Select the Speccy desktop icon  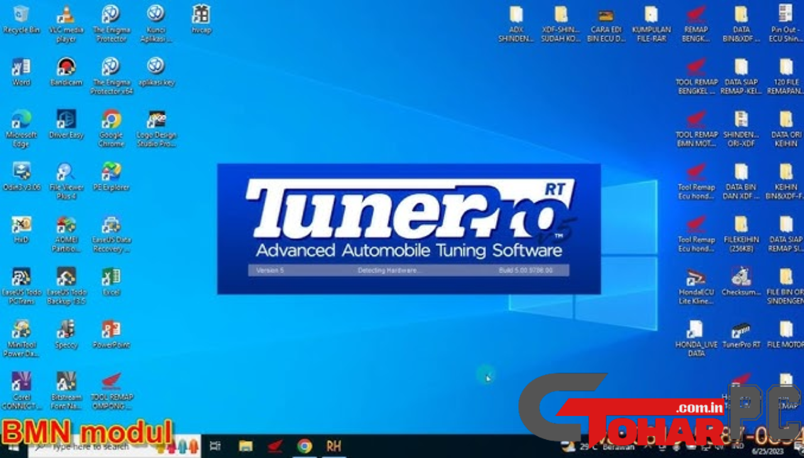66,334
